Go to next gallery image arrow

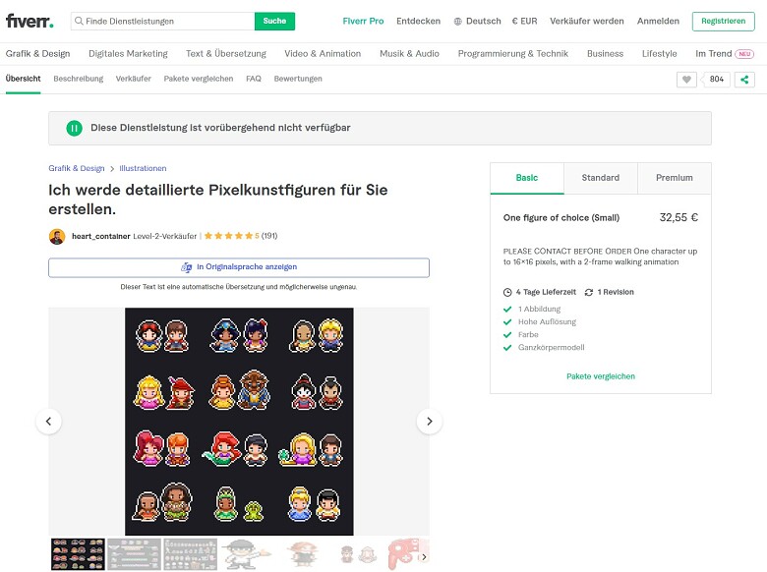(x=429, y=421)
